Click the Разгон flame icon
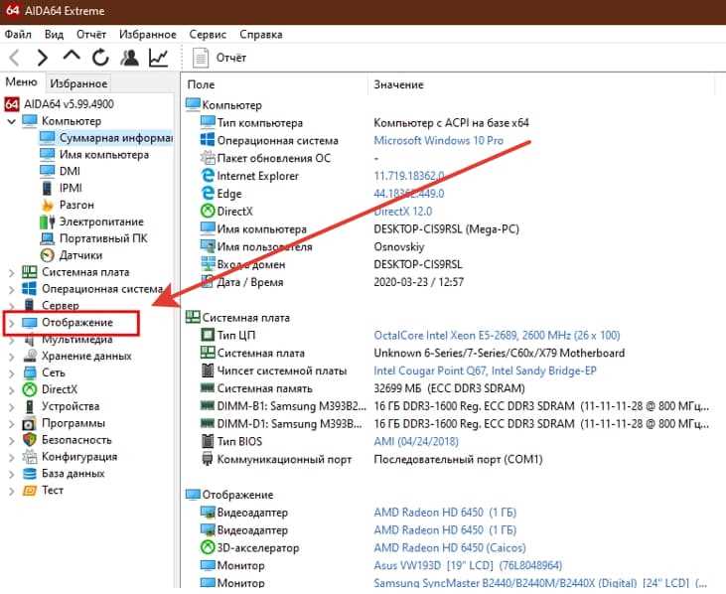726x594 pixels. pyautogui.click(x=47, y=205)
